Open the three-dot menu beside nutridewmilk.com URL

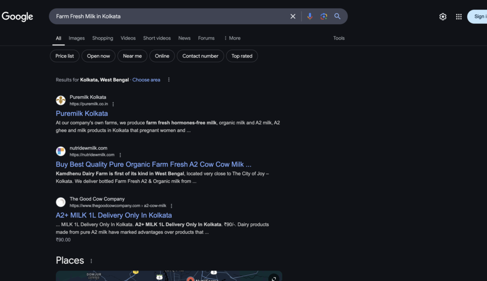(120, 155)
